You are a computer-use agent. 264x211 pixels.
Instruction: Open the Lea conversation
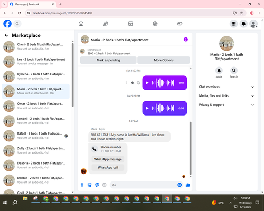[36, 62]
